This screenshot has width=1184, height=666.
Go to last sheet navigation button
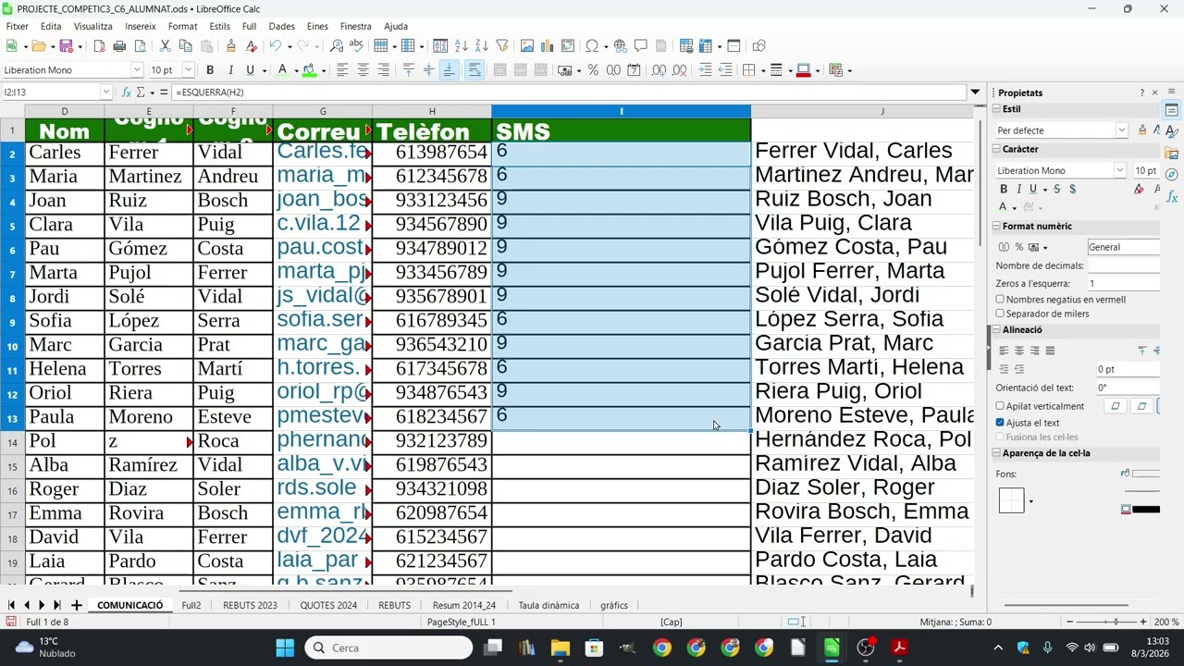(57, 605)
